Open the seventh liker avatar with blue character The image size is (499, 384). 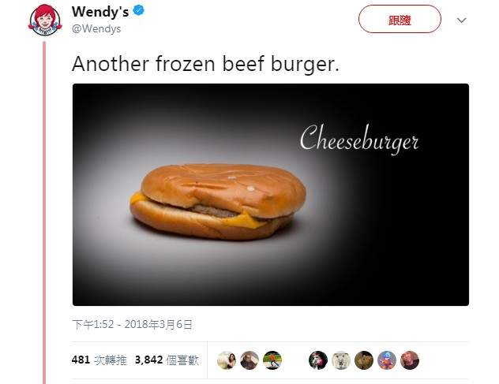tap(387, 360)
